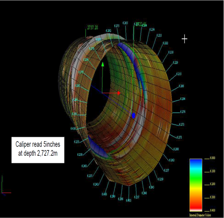Click the Internal Diameter Colors legend title
Viewport: 224px width, 218px height.
pyautogui.click(x=200, y=215)
